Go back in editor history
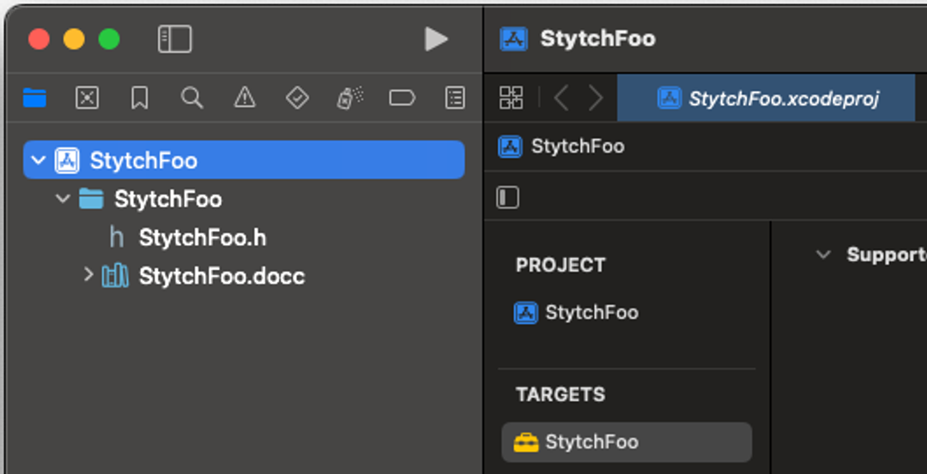Image resolution: width=927 pixels, height=474 pixels. (x=561, y=98)
